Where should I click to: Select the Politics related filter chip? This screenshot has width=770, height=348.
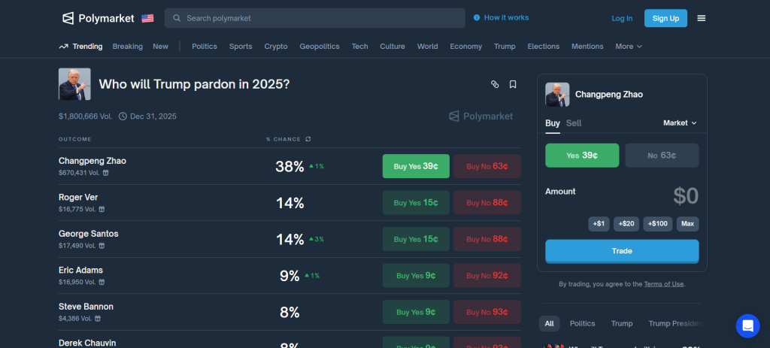click(583, 323)
